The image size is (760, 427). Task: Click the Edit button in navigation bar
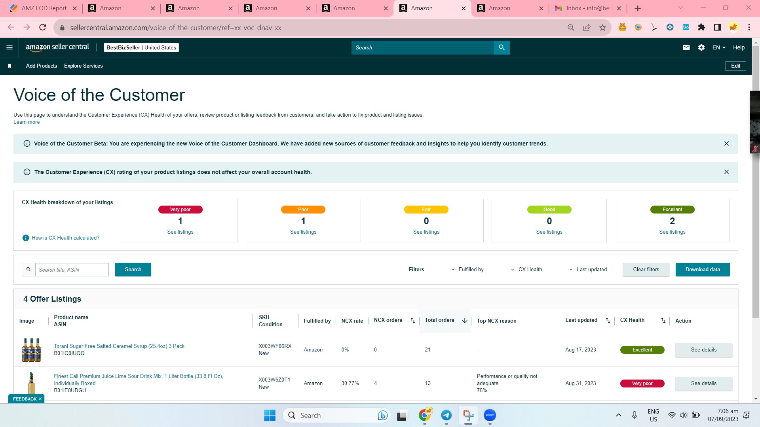(735, 66)
